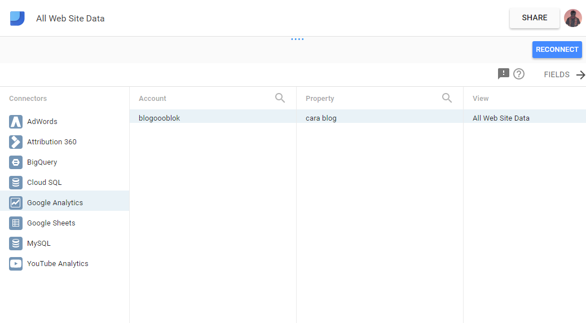Click the AdWords connector icon
The width and height of the screenshot is (586, 323).
[16, 122]
